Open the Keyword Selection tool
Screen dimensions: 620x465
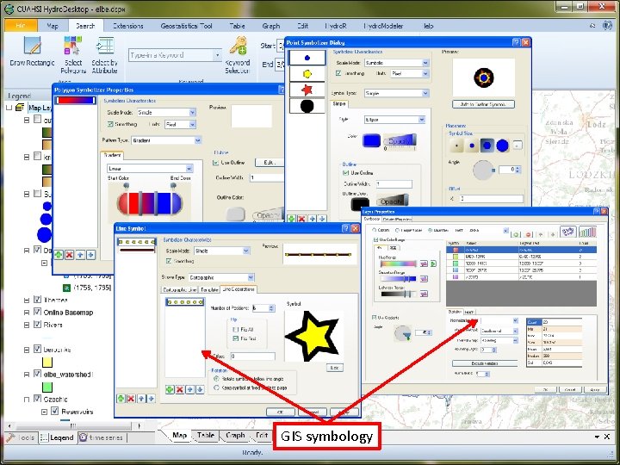click(238, 54)
